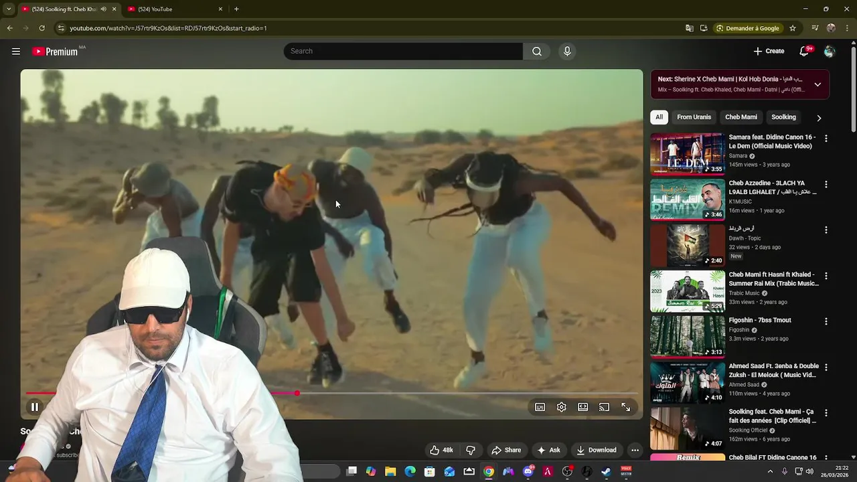Select the Soolking filter chip
This screenshot has width=857, height=482.
[x=783, y=117]
